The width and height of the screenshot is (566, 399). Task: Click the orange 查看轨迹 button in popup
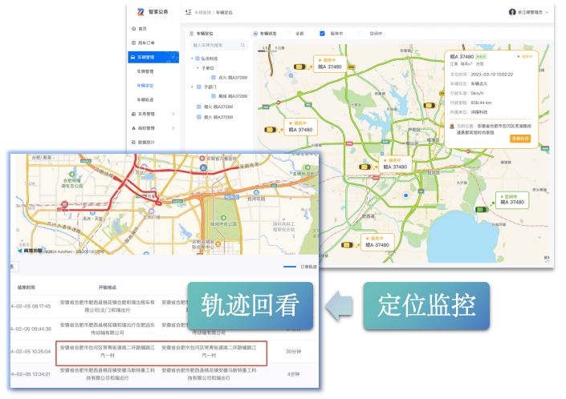tap(520, 139)
